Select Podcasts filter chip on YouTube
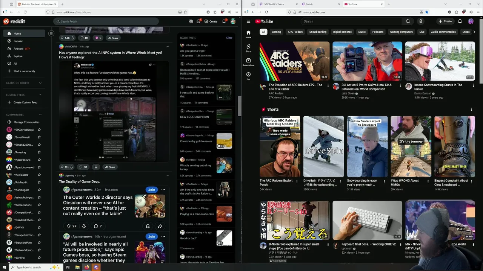 [378, 32]
